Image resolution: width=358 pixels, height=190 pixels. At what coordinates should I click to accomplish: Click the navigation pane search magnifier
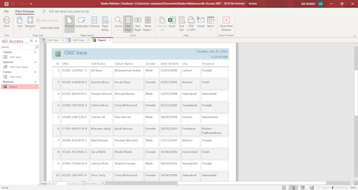tap(36, 47)
